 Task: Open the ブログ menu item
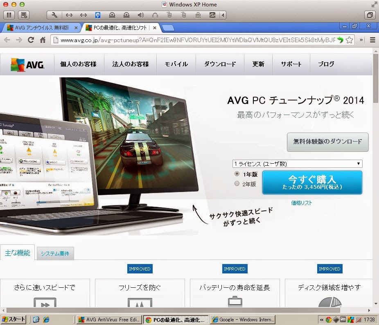coord(326,64)
